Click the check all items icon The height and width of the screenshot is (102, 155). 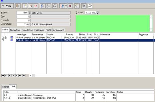tap(43, 6)
